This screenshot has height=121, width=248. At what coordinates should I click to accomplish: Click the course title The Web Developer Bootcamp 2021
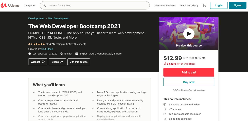(x=74, y=26)
